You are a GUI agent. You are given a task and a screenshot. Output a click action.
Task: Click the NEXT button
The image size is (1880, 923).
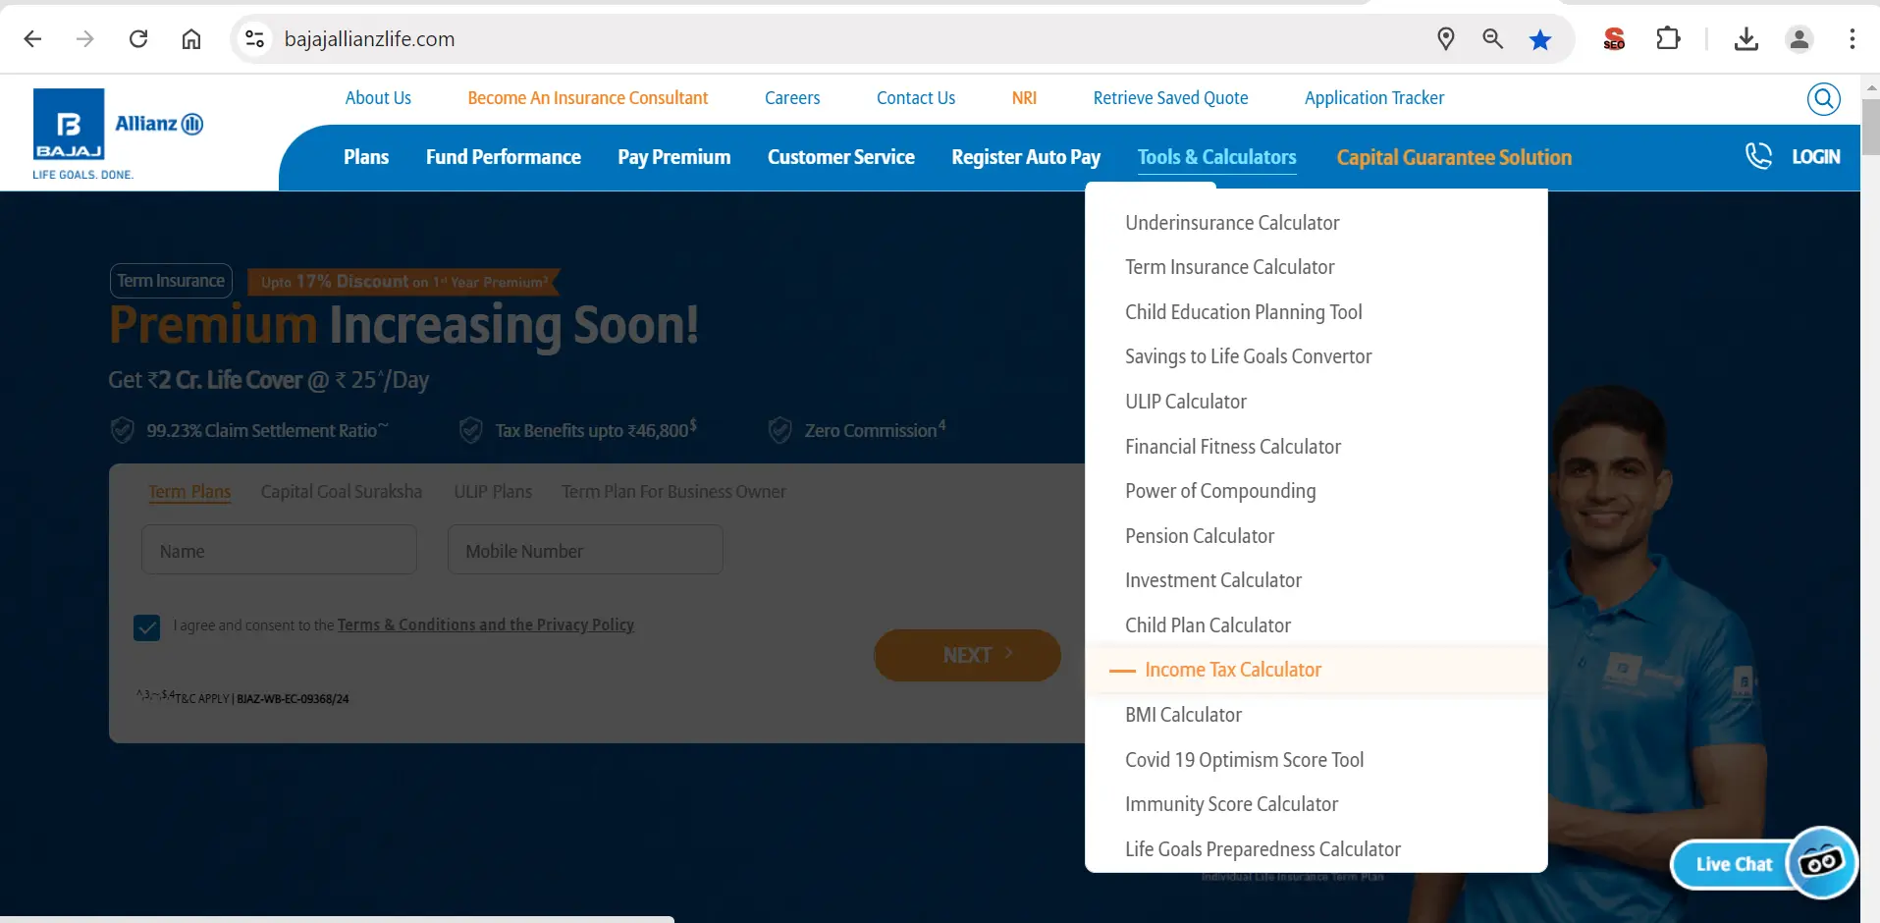[967, 655]
